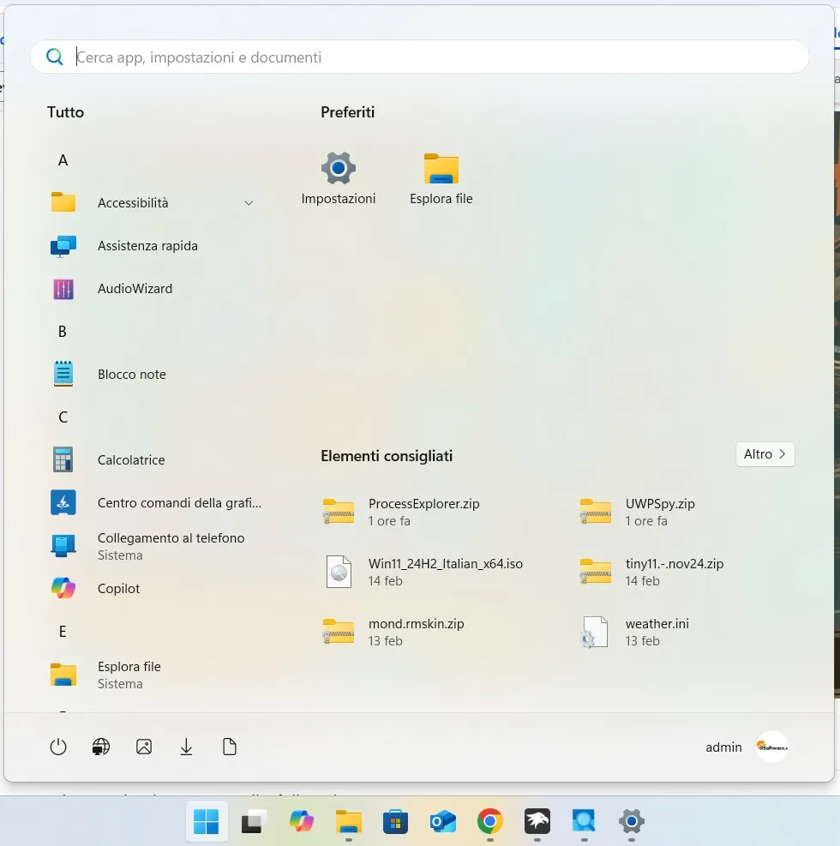840x846 pixels.
Task: Open Outlook from the taskbar
Action: [443, 822]
